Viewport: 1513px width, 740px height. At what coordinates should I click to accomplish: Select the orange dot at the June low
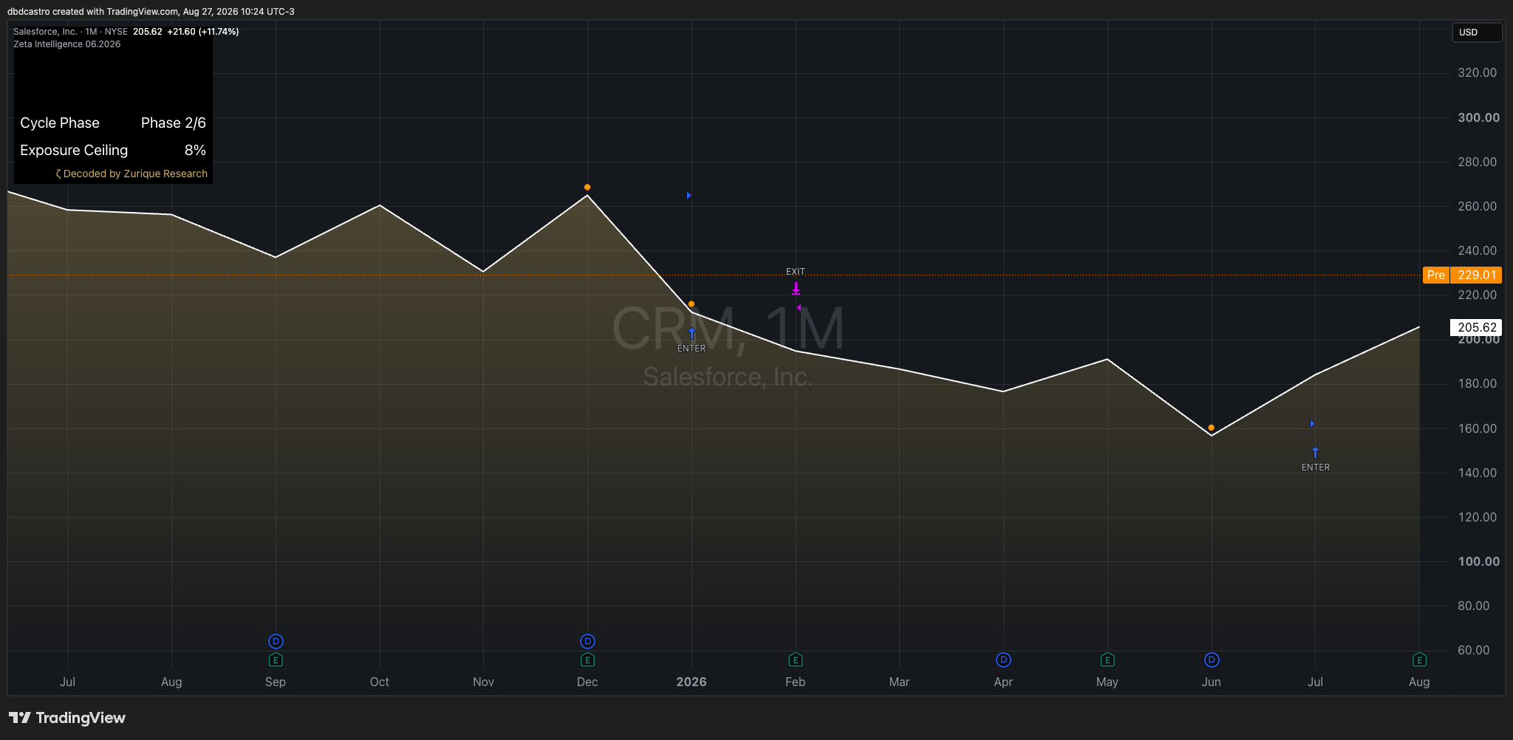(1212, 428)
